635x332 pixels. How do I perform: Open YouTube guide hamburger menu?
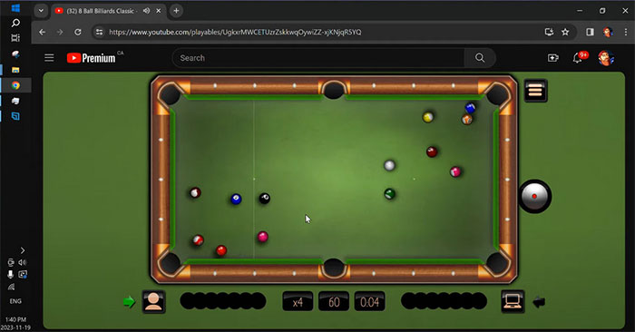(49, 58)
